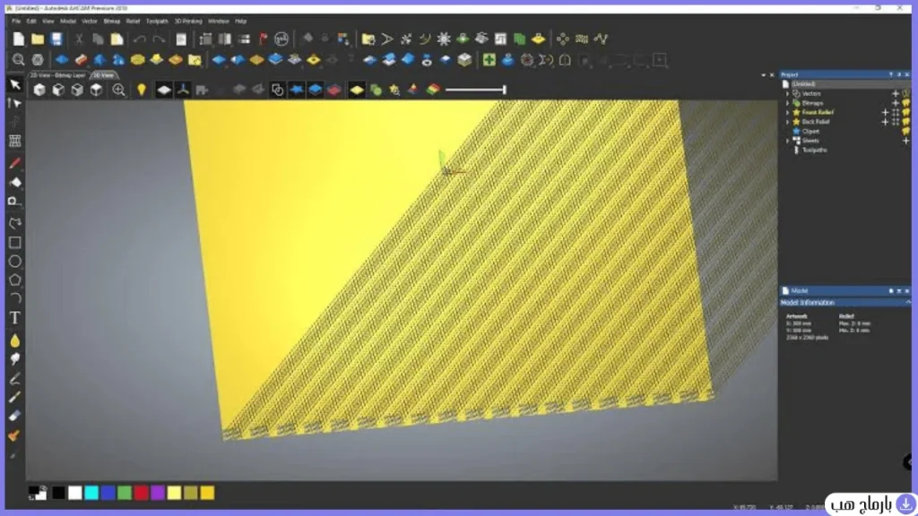Undo the last action
Viewport: 918px width, 516px height.
point(139,39)
